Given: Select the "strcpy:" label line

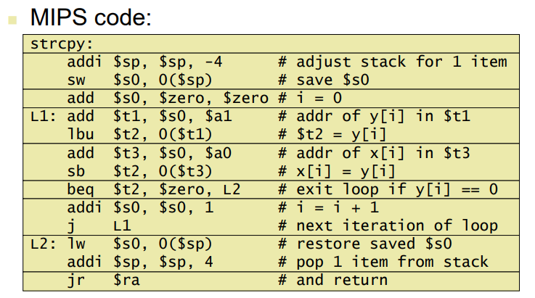Looking at the screenshot, I should (57, 44).
